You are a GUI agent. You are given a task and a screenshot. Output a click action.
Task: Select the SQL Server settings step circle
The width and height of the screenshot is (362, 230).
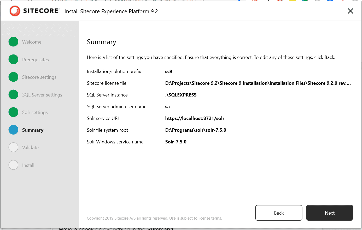tap(13, 95)
